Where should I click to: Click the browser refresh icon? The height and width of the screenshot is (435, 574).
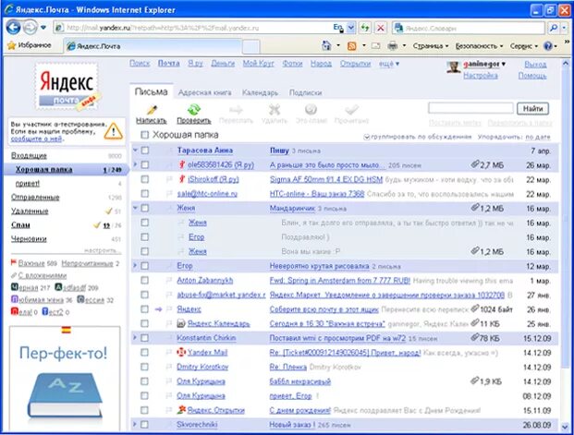(365, 28)
